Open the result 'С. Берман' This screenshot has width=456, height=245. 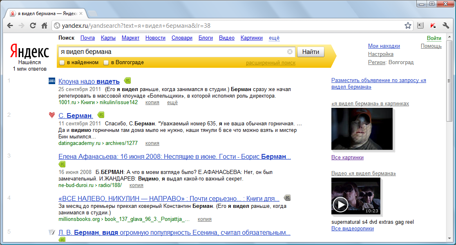(76, 116)
